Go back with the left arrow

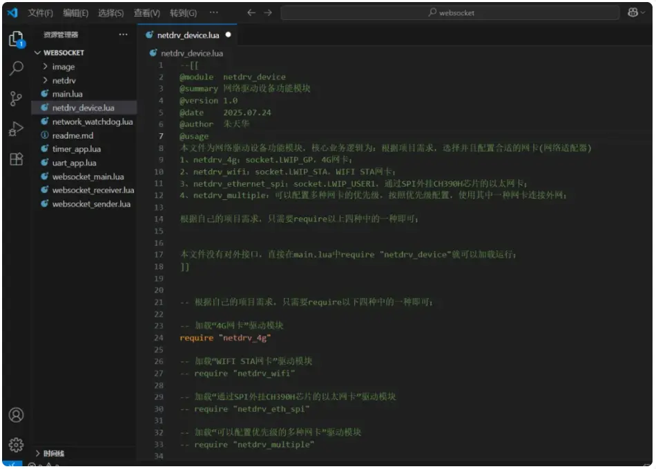click(251, 13)
